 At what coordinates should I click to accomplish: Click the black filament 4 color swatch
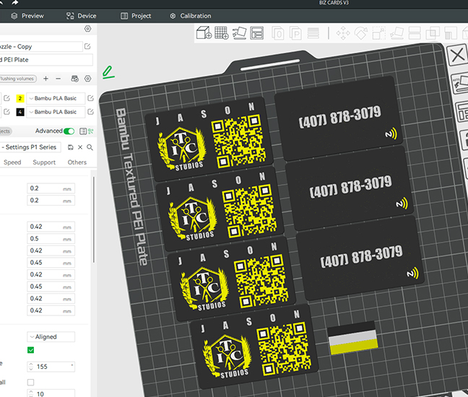20,112
